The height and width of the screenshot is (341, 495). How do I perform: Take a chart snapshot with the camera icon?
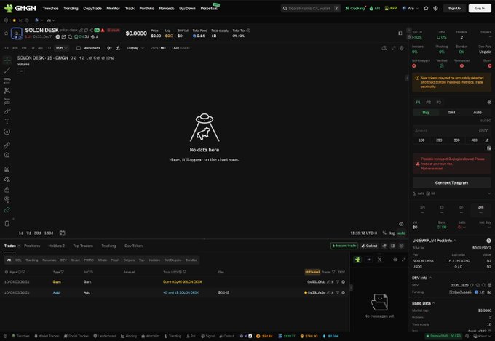384,48
